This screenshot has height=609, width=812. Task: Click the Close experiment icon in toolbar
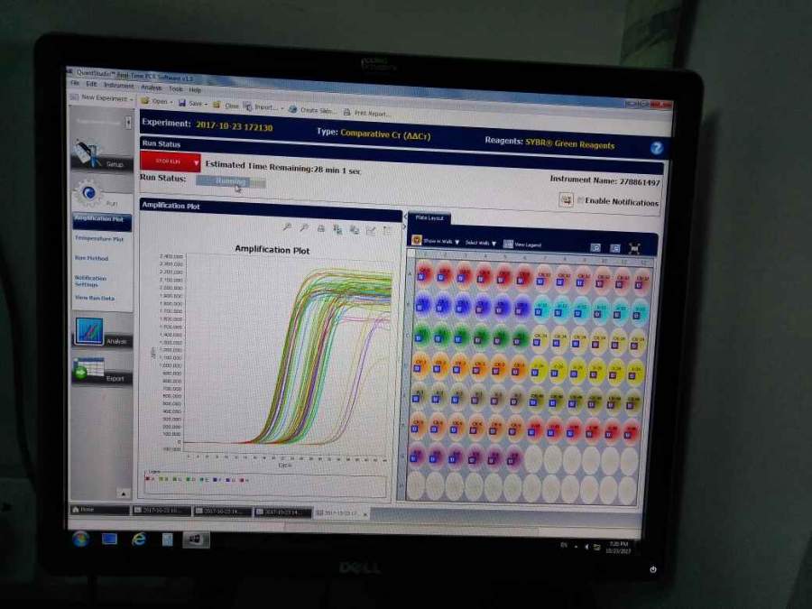[217, 106]
